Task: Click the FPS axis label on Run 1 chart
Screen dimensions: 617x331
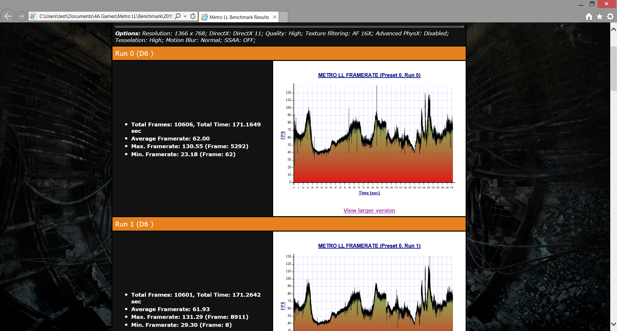Action: click(x=282, y=306)
